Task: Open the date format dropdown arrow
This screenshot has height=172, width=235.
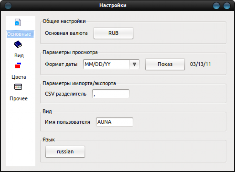Action: 134,64
